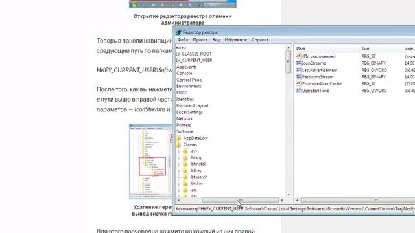Select the AppEvents key
This screenshot has width=415, height=233.
click(x=187, y=67)
